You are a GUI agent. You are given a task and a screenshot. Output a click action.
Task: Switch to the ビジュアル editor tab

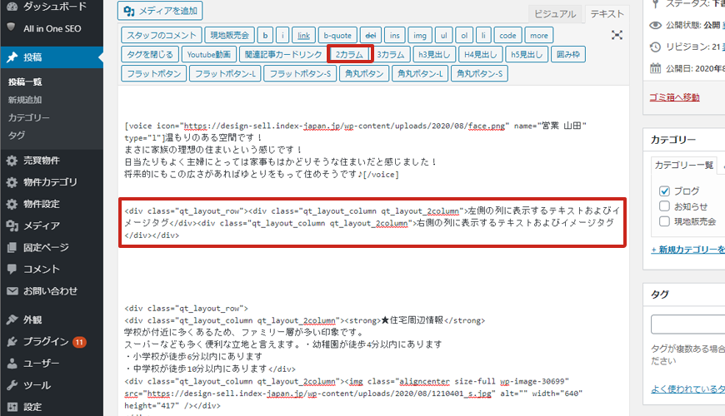tap(554, 13)
